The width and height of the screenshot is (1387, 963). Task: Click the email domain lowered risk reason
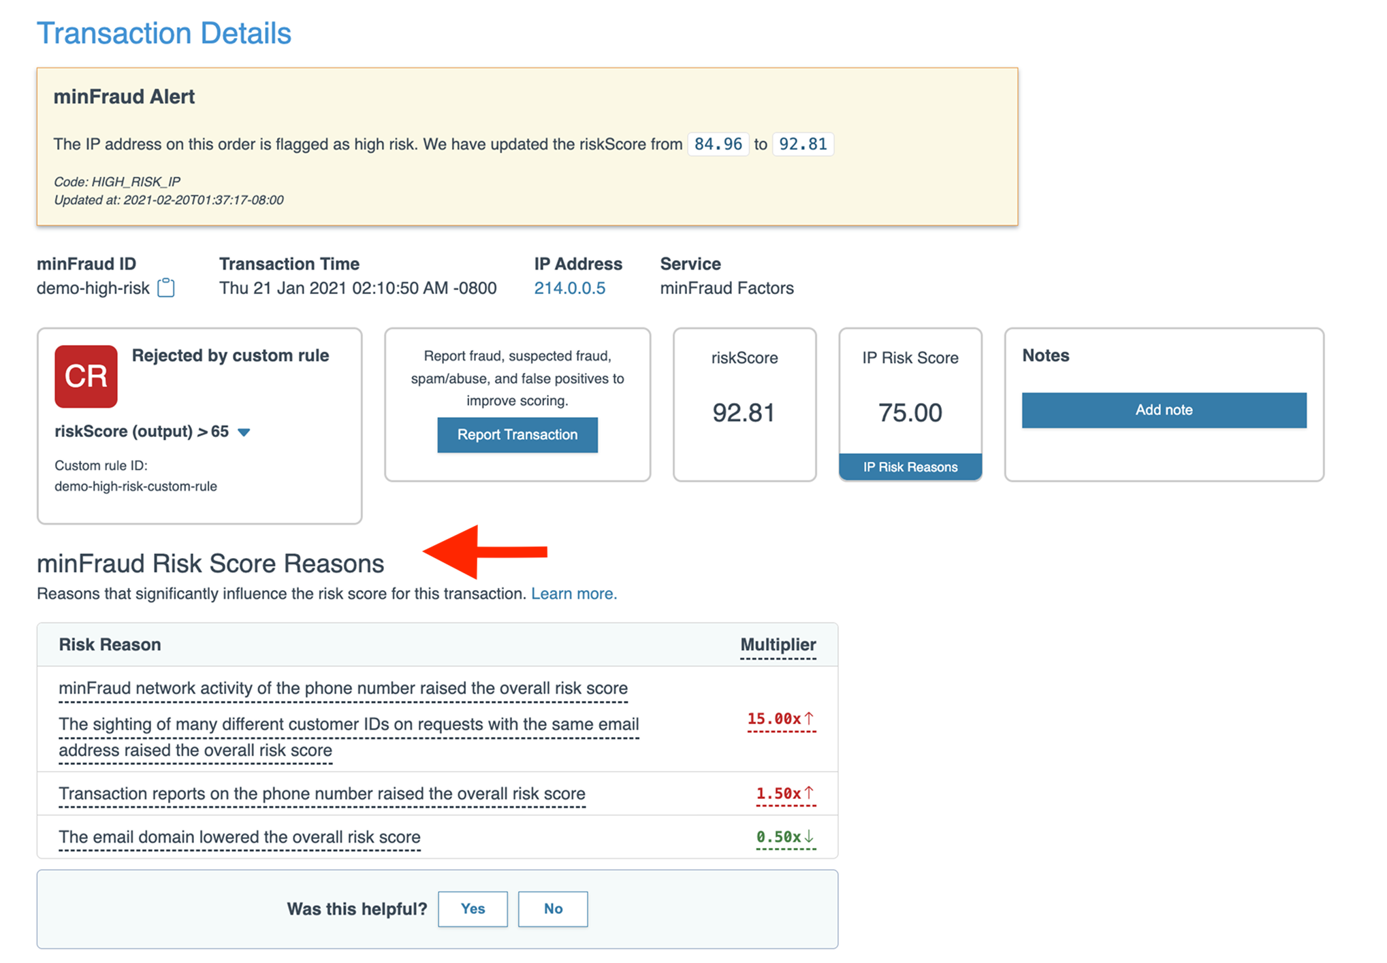pyautogui.click(x=240, y=837)
